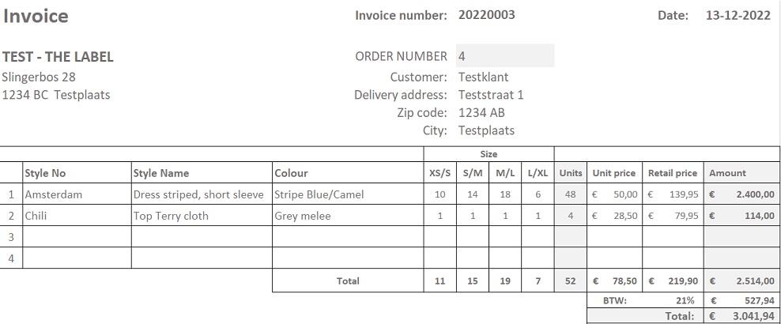Viewport: 781px width, 324px height.
Task: Select the Colour column header cell
Action: (x=348, y=173)
